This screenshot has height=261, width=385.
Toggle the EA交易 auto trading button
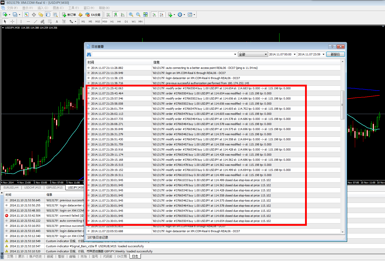pyautogui.click(x=93, y=15)
